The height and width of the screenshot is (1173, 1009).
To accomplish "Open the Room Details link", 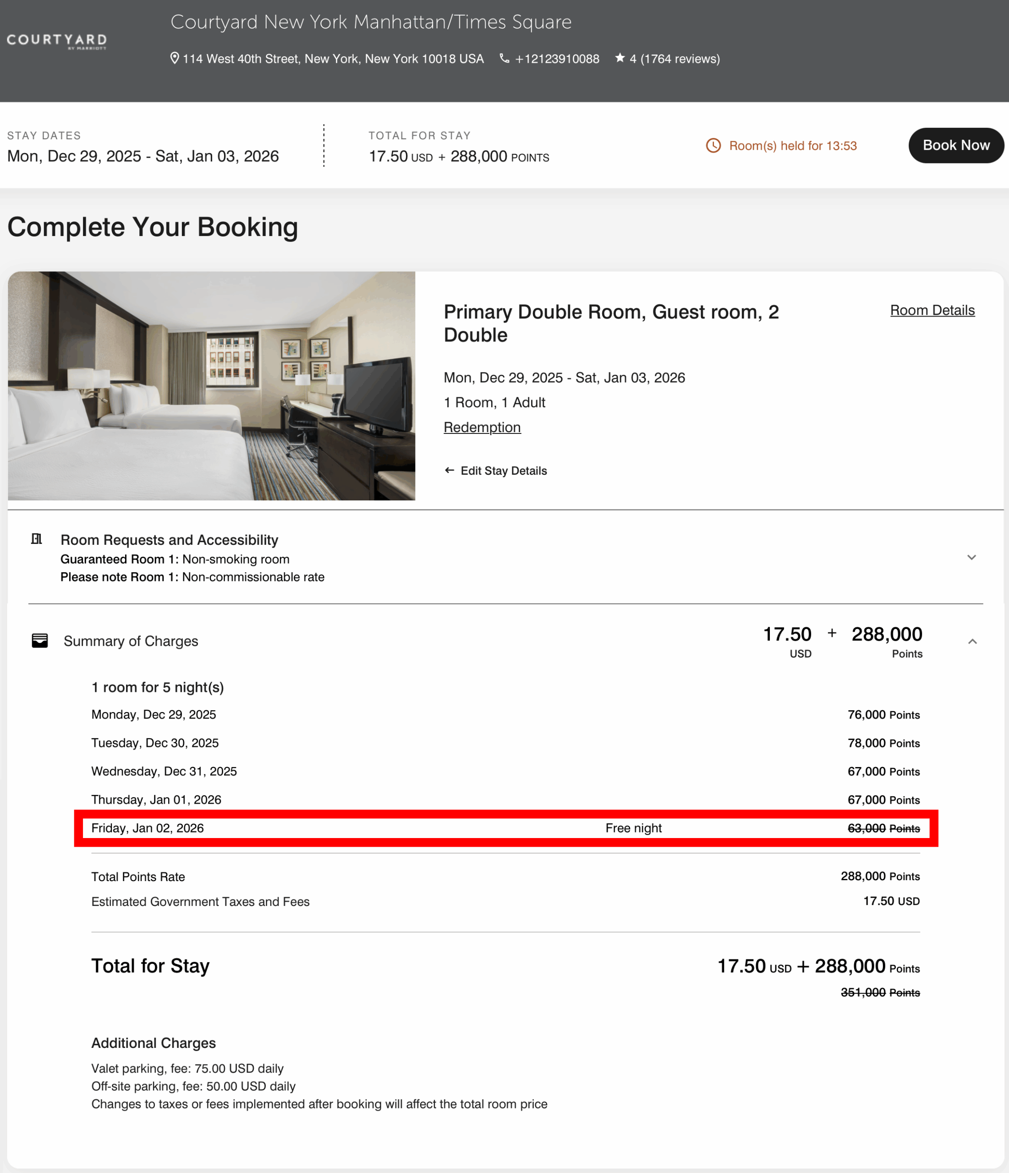I will click(932, 310).
